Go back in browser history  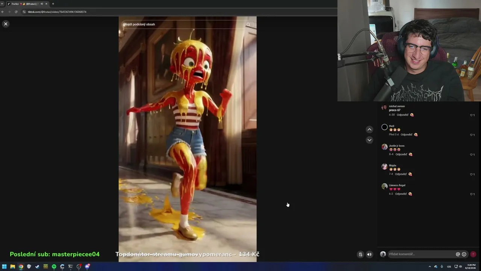3,12
